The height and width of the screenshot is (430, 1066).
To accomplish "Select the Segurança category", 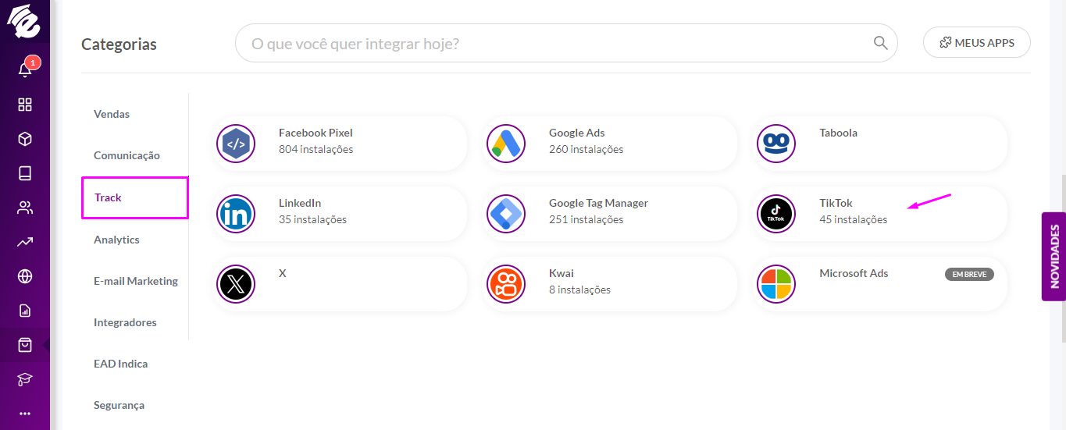I will (x=119, y=405).
